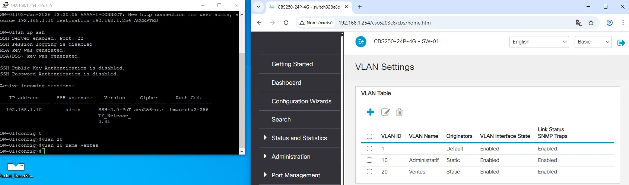Open the Packet Tracer desktop shortcut

[16, 170]
